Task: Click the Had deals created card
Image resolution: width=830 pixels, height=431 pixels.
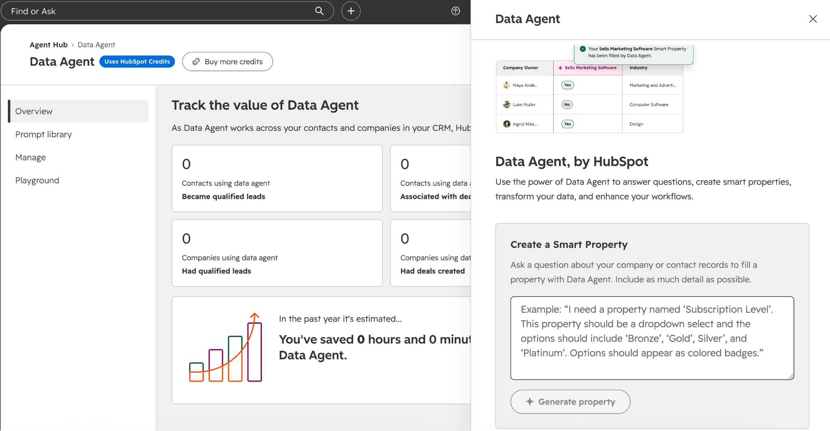Action: tap(430, 253)
